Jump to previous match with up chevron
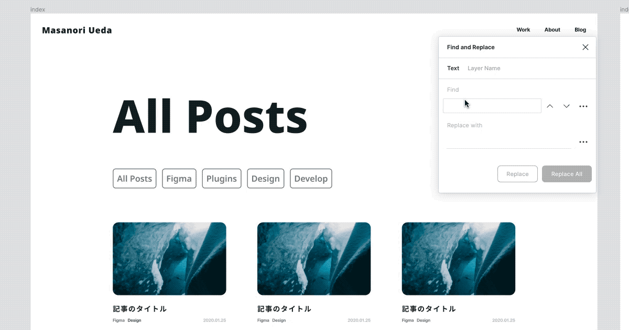The image size is (629, 330). [550, 106]
